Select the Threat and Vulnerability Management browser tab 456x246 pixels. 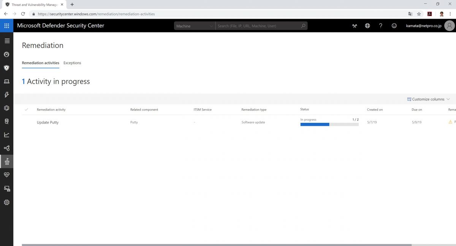(34, 5)
